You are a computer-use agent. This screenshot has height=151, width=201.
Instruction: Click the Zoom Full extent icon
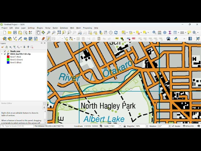click(x=59, y=33)
